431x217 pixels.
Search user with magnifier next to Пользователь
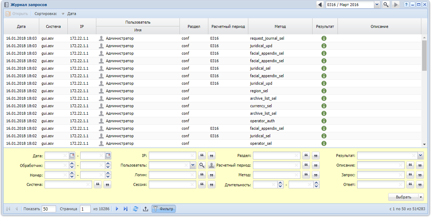pyautogui.click(x=202, y=165)
